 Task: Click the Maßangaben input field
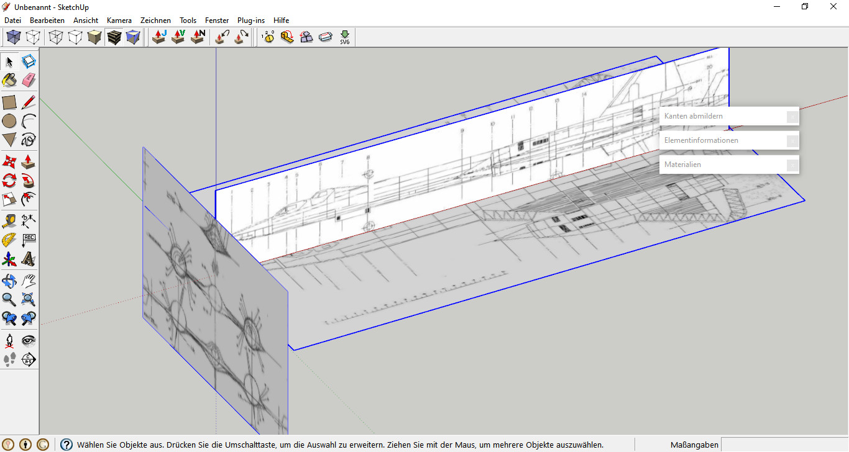click(x=785, y=445)
